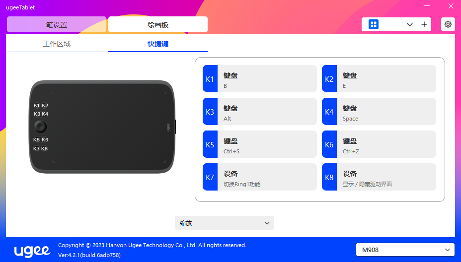This screenshot has height=262, width=461.
Task: Click the ugeeTablet window title
Action: pyautogui.click(x=20, y=7)
